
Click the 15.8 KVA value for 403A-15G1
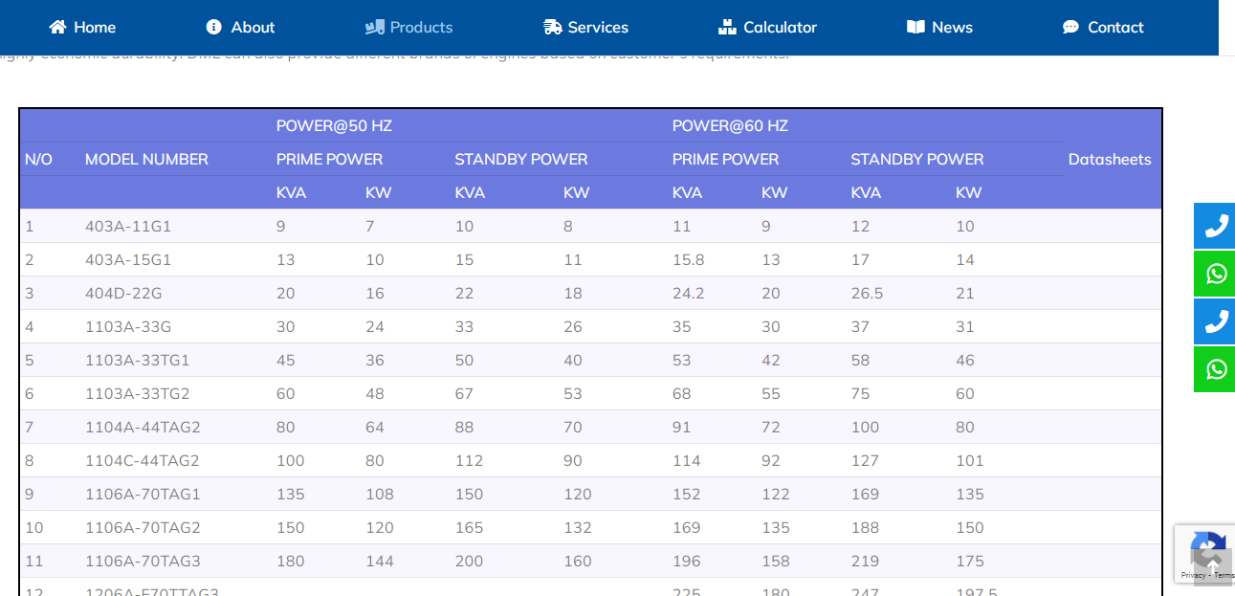tap(688, 259)
